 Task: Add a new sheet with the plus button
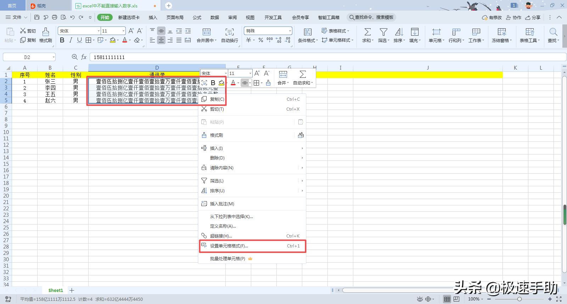[x=72, y=290]
